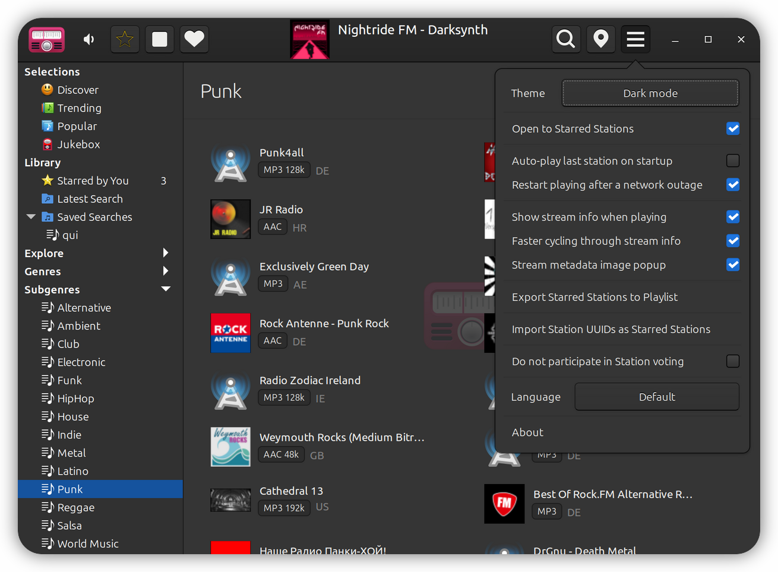Click the Nightride FM - Darksynth title
The height and width of the screenshot is (572, 778).
click(x=413, y=30)
